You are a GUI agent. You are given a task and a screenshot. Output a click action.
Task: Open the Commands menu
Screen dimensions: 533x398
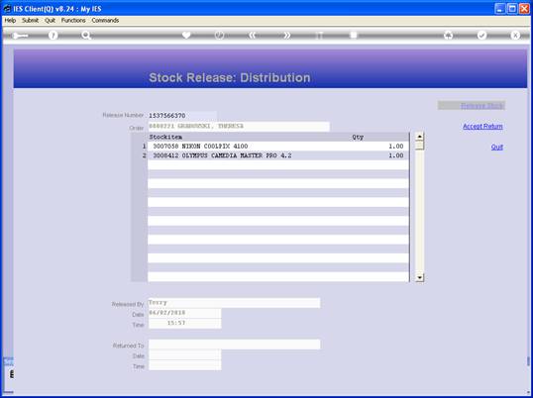105,21
